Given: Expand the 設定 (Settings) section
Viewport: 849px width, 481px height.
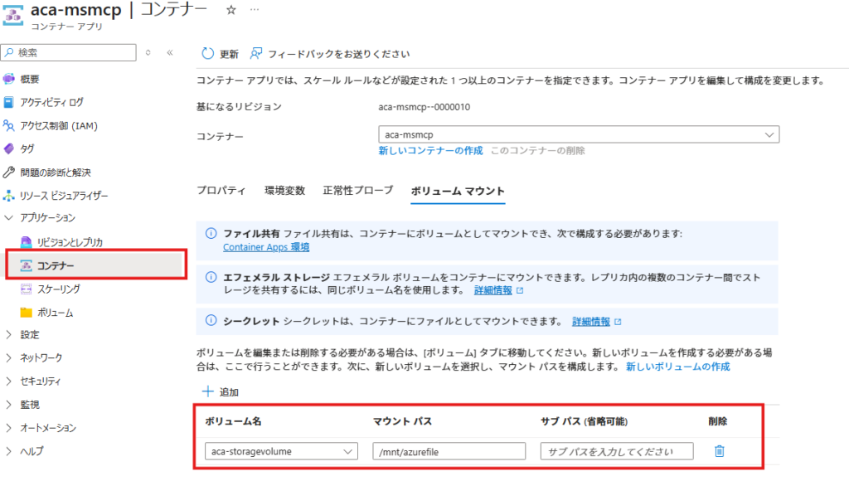Looking at the screenshot, I should click(x=29, y=335).
